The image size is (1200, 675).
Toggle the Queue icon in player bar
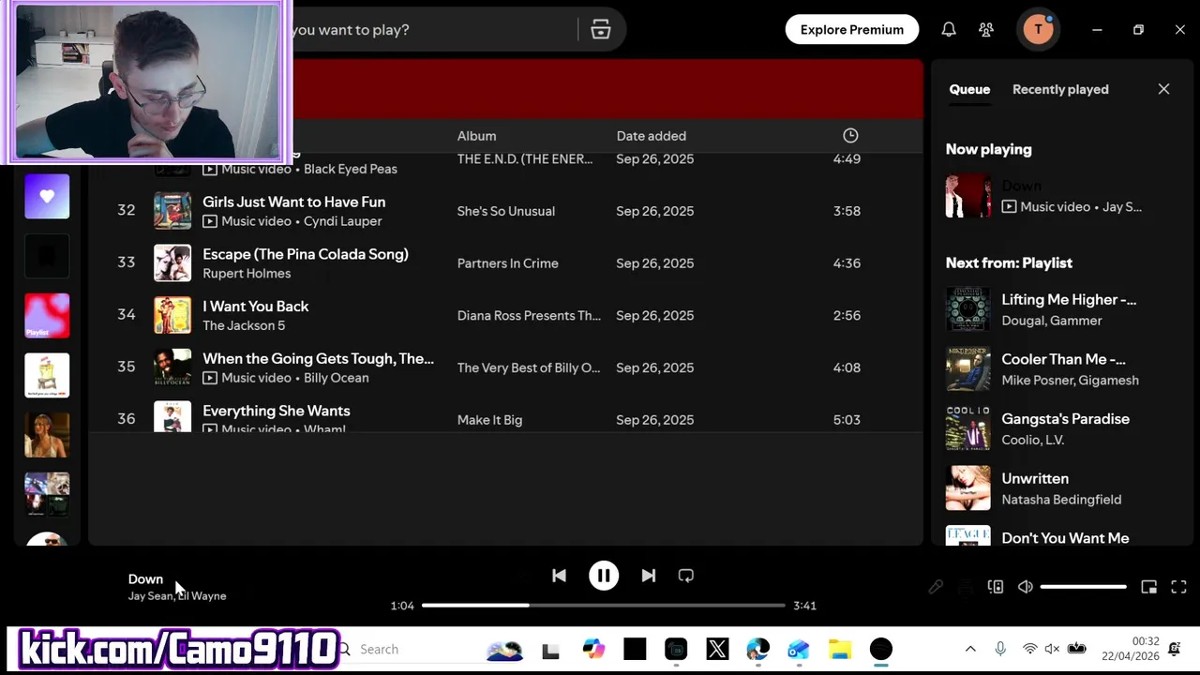coord(966,587)
